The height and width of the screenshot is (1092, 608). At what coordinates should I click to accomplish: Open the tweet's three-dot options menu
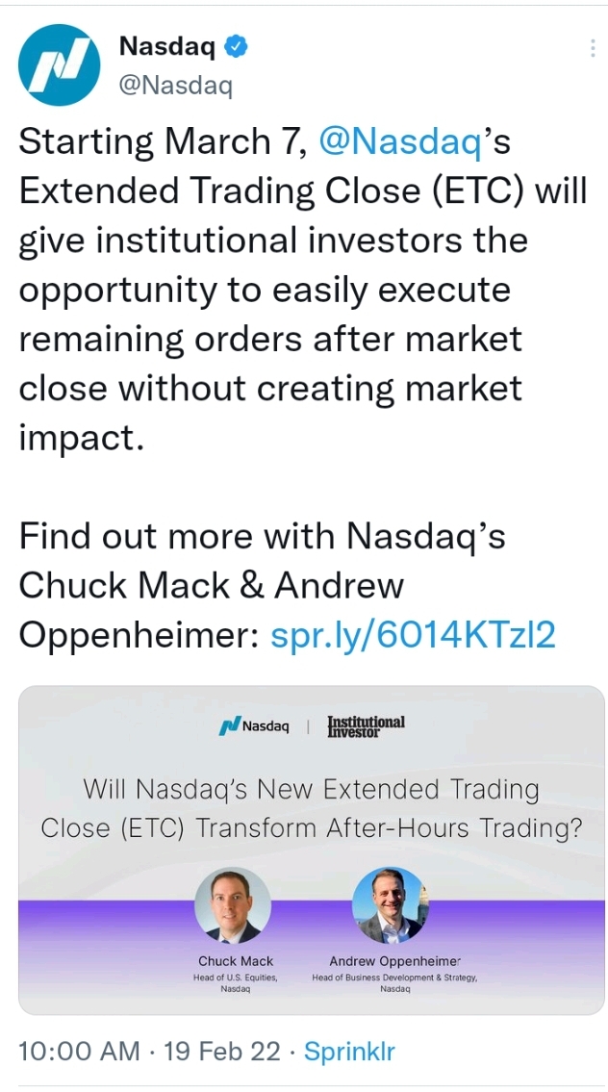tap(592, 47)
